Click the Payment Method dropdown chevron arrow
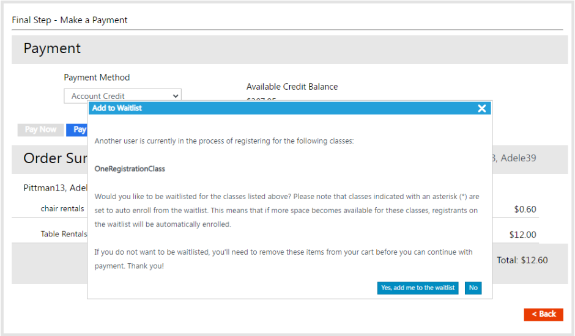 (x=176, y=96)
